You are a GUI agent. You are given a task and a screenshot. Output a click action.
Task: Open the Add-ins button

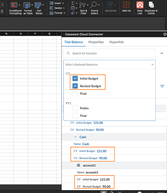click(x=126, y=7)
